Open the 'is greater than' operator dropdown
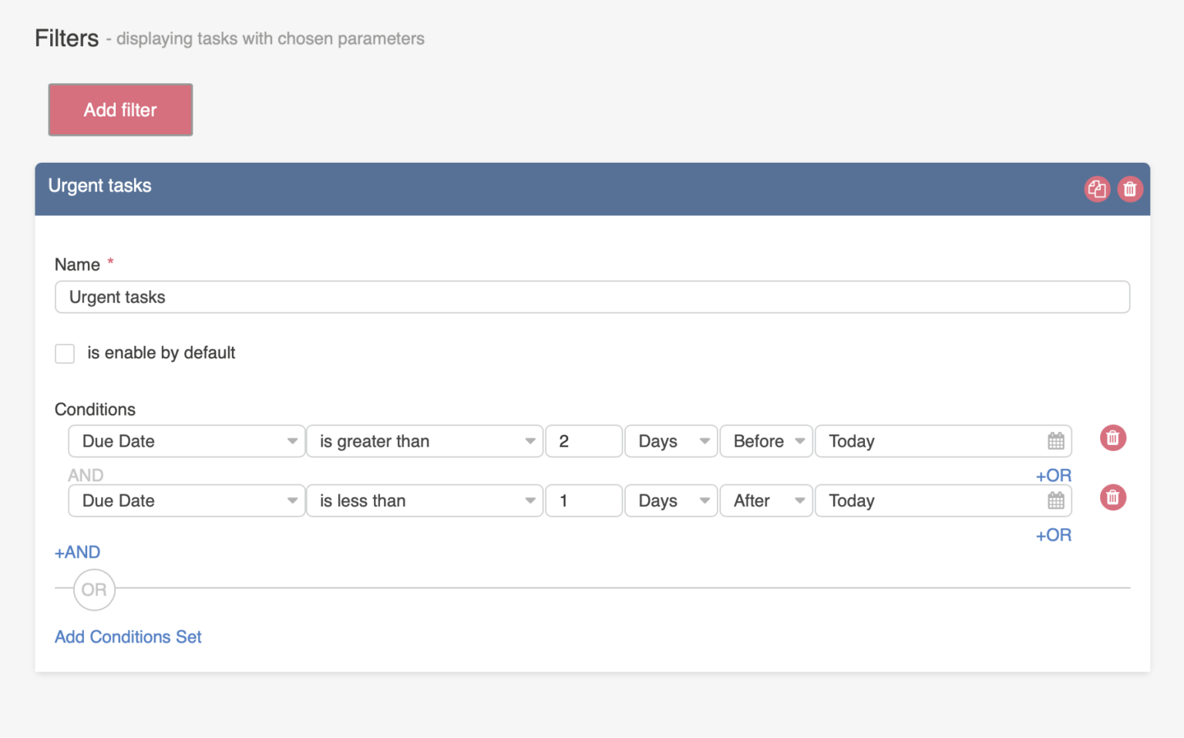This screenshot has height=738, width=1184. click(x=424, y=440)
